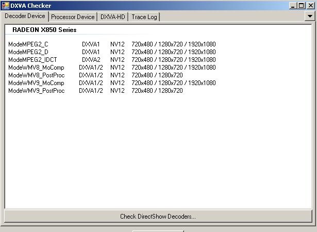Select the ModeWMV8_PostProc row
317x232 pixels.
95,75
